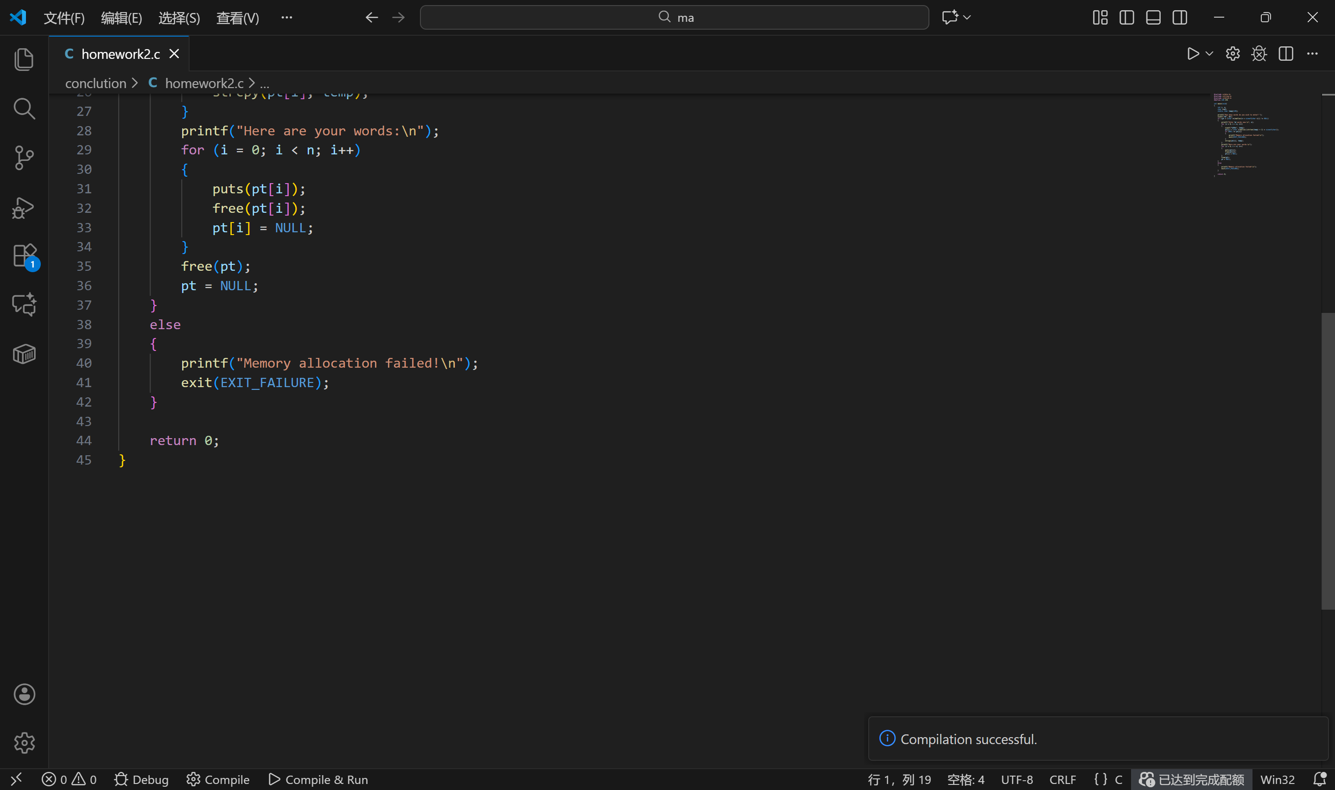
Task: Click Compile & Run in status bar
Action: [318, 779]
